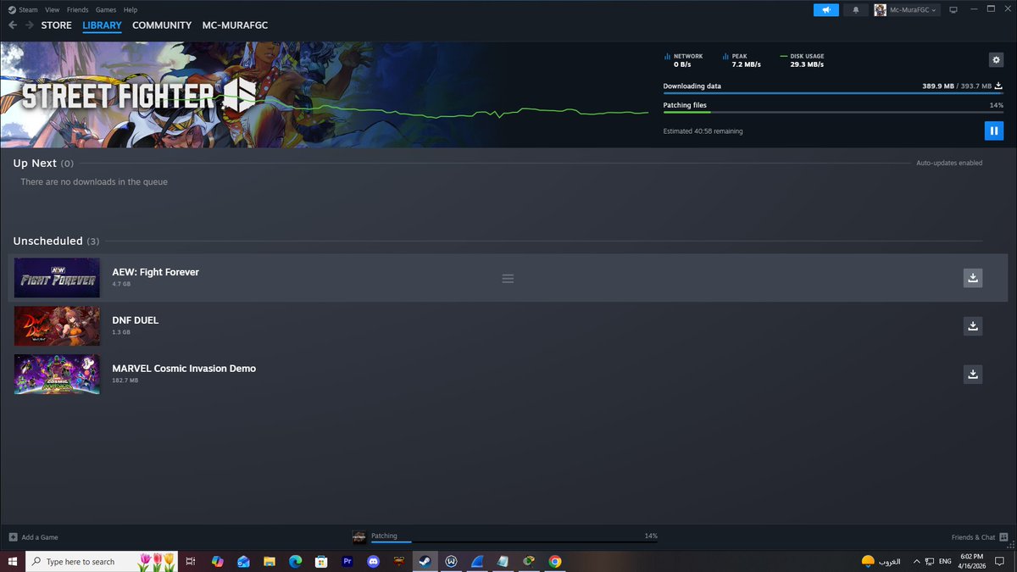The image size is (1017, 572).
Task: Download MARVEL Cosmic Invasion Demo
Action: click(973, 374)
